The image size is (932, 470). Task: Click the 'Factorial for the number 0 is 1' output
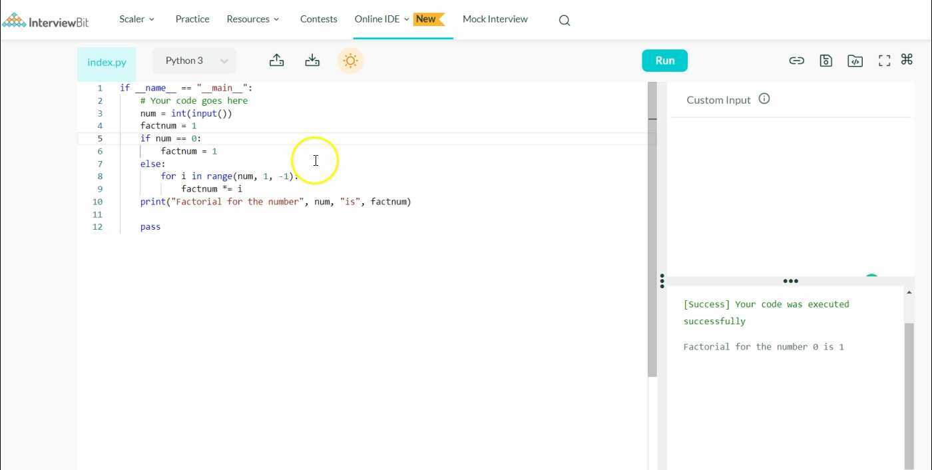tap(764, 347)
